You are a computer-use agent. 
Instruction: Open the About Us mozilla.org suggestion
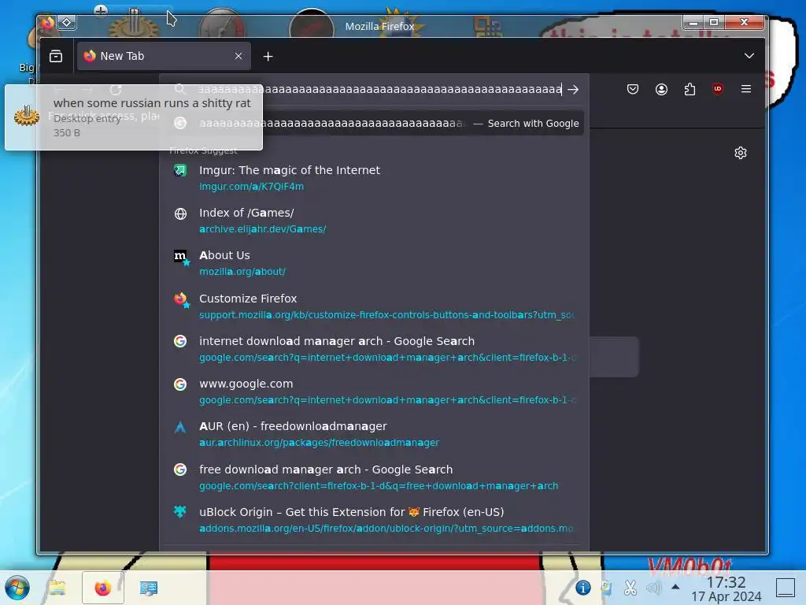[374, 263]
